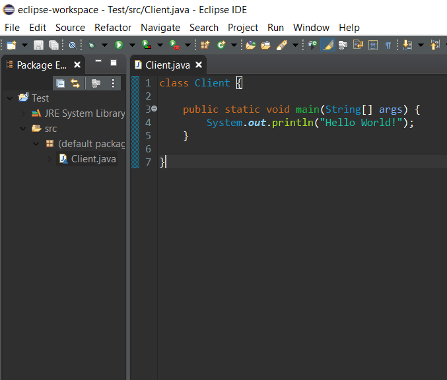Click the Previous Annotation up-arrow icon
This screenshot has width=447, height=380.
pyautogui.click(x=435, y=45)
